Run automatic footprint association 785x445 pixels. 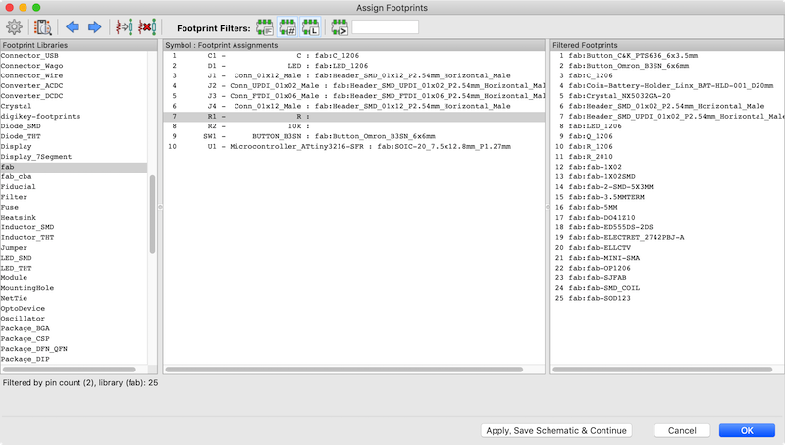(125, 27)
